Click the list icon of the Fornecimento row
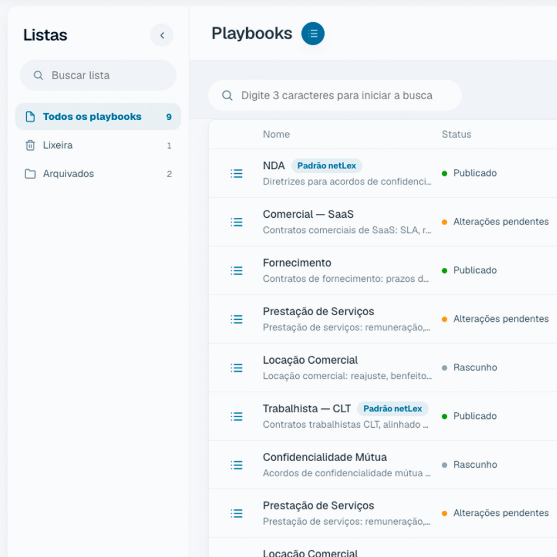 (x=237, y=271)
